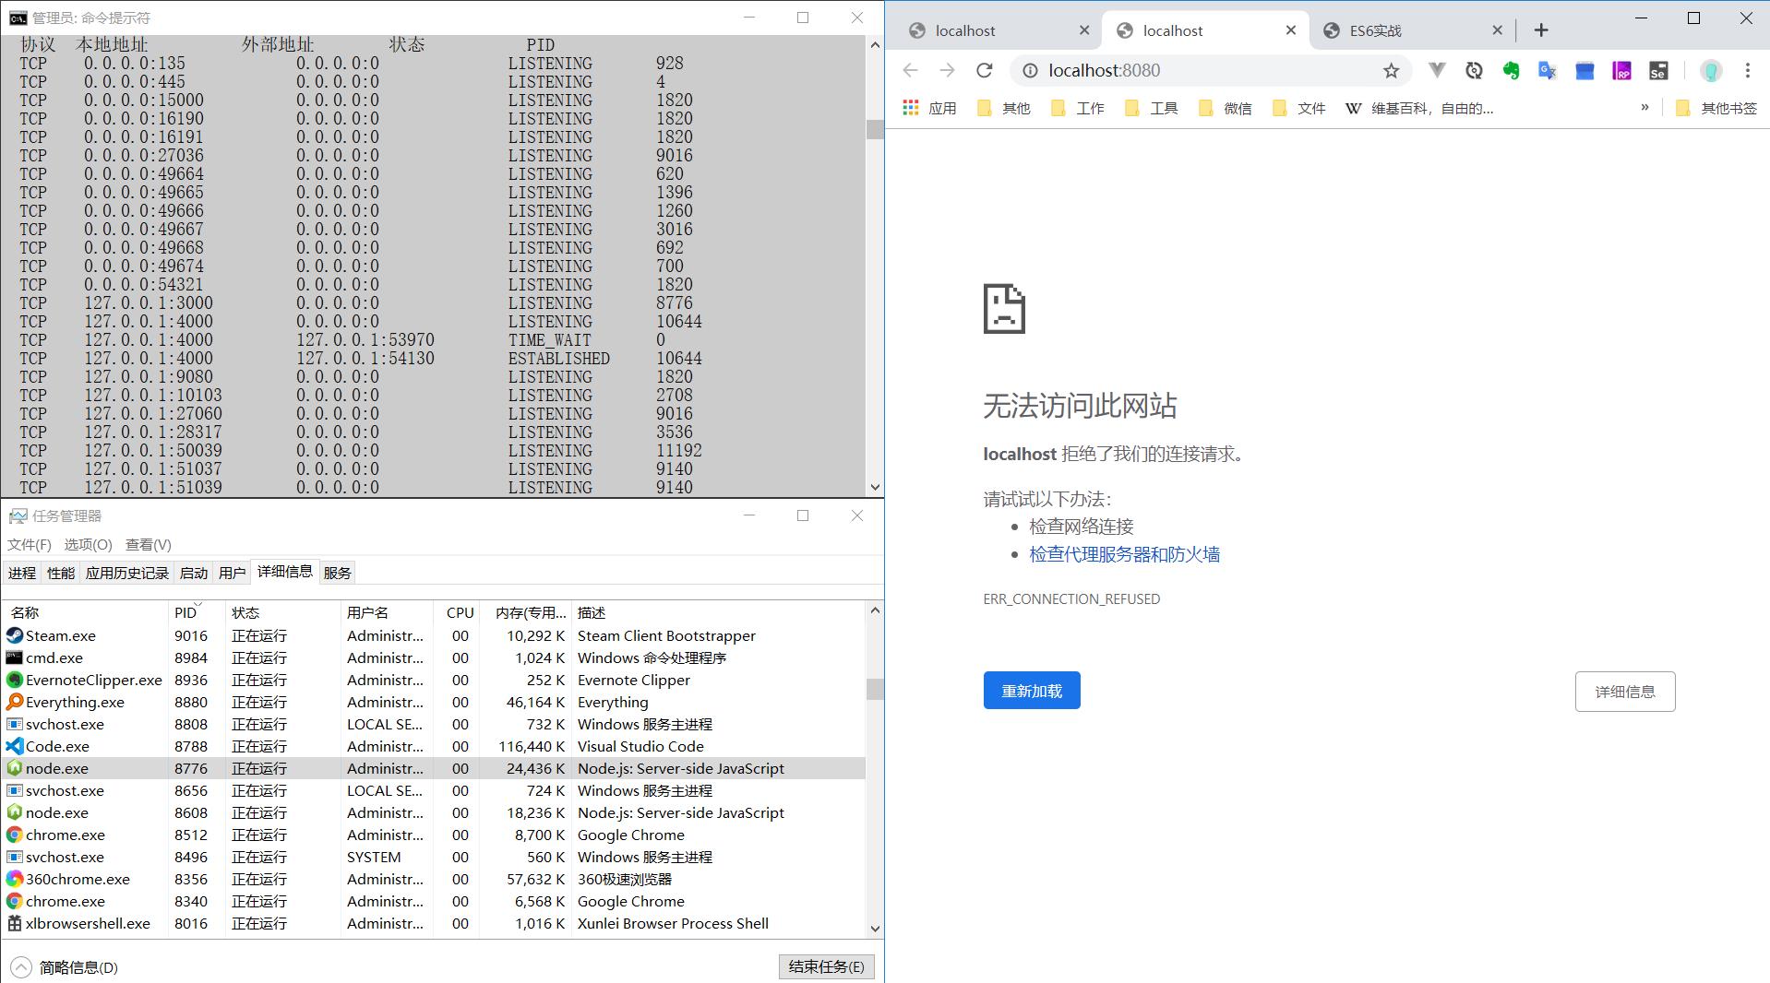
Task: Expand hidden bookmarks with the » chevron
Action: 1644,108
